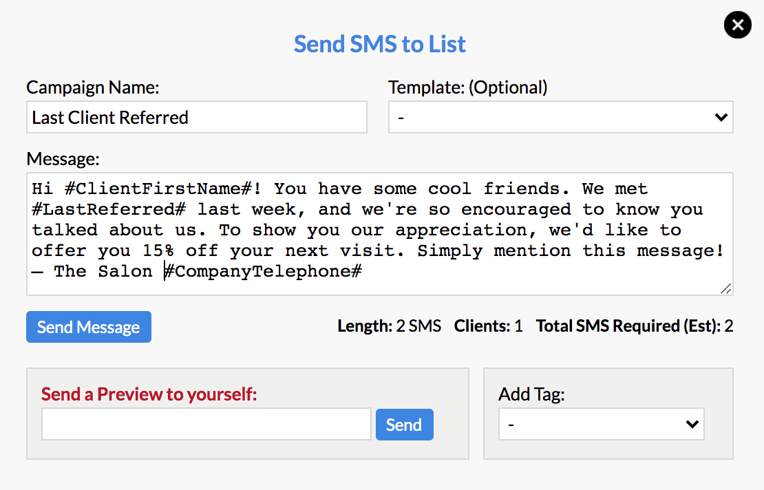Click the Send preview button

coord(405,424)
